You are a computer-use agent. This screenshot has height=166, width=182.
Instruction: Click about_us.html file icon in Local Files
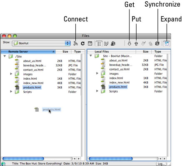(x=103, y=60)
